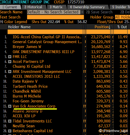
Task: Open the Color Legend
Action: click(x=13, y=22)
